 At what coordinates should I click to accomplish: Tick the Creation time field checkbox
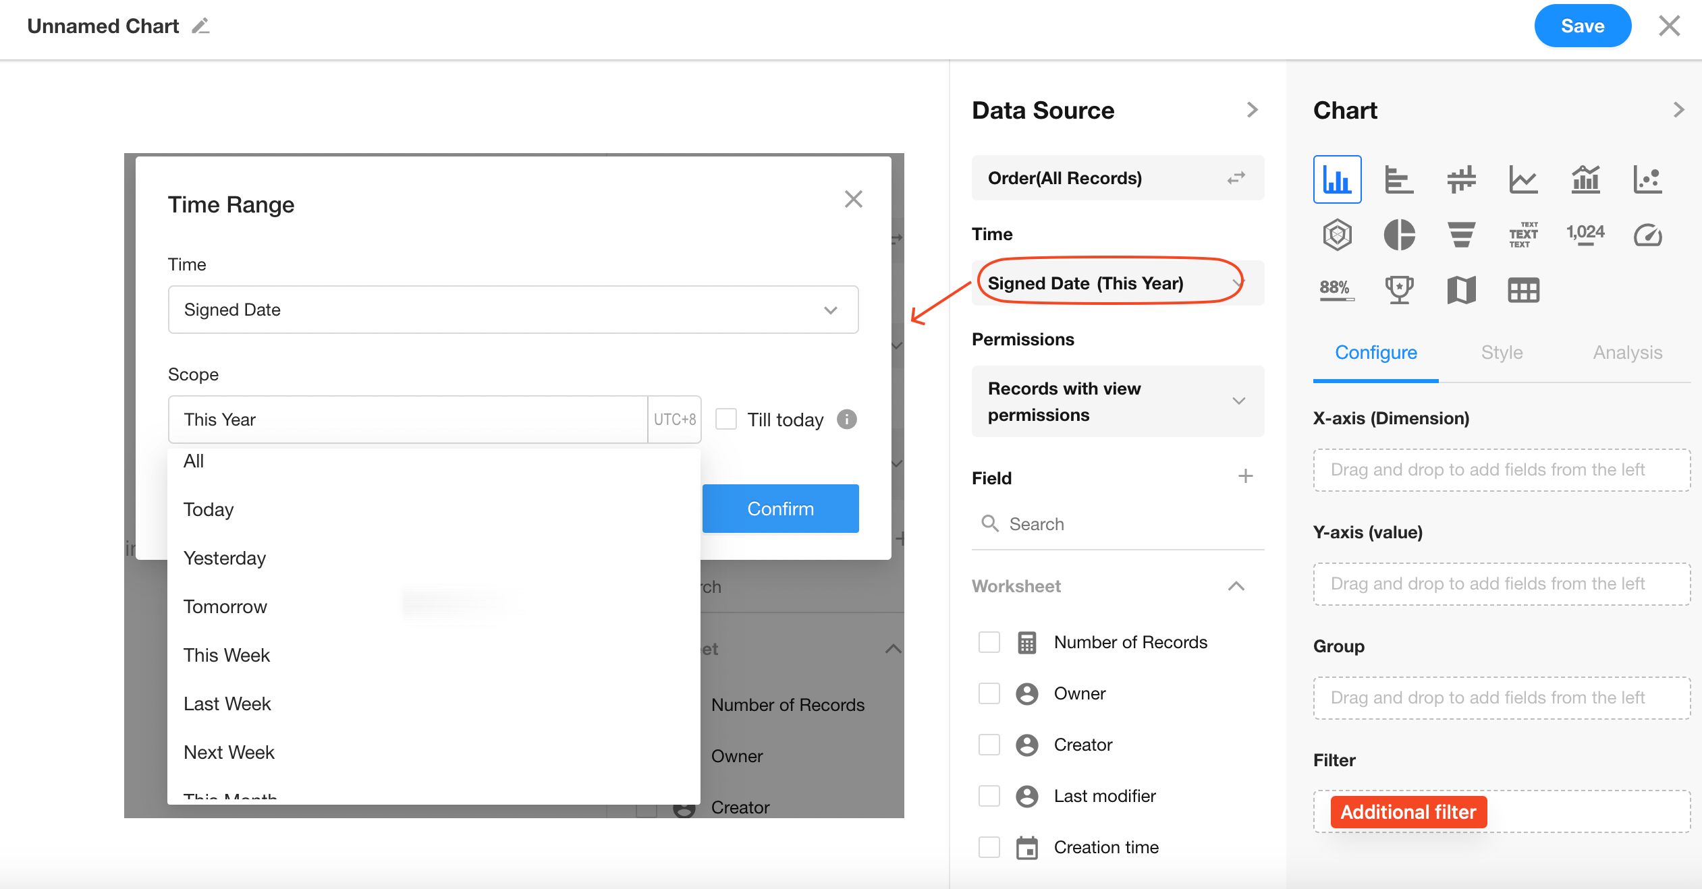tap(989, 847)
